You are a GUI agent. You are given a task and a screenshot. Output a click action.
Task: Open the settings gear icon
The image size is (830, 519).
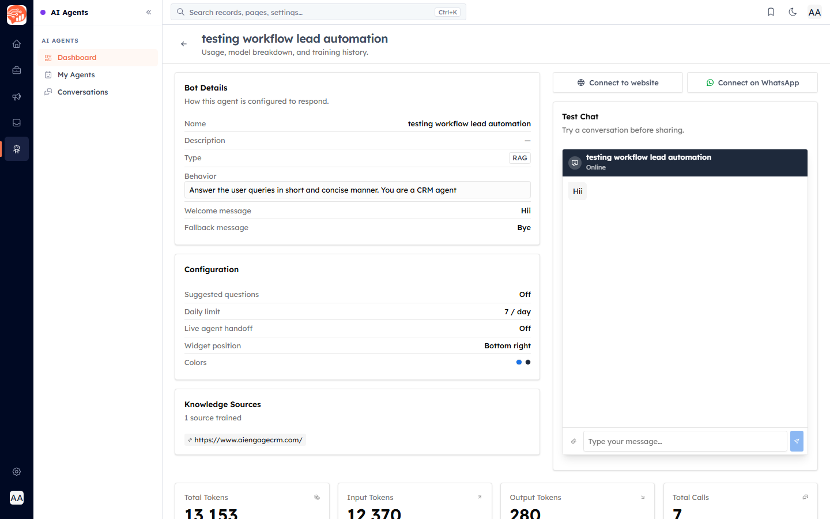tap(17, 472)
